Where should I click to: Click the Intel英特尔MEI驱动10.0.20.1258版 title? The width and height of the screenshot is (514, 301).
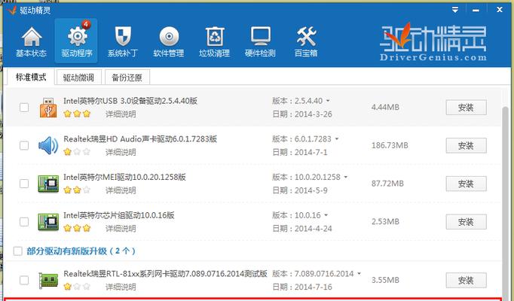point(124,177)
